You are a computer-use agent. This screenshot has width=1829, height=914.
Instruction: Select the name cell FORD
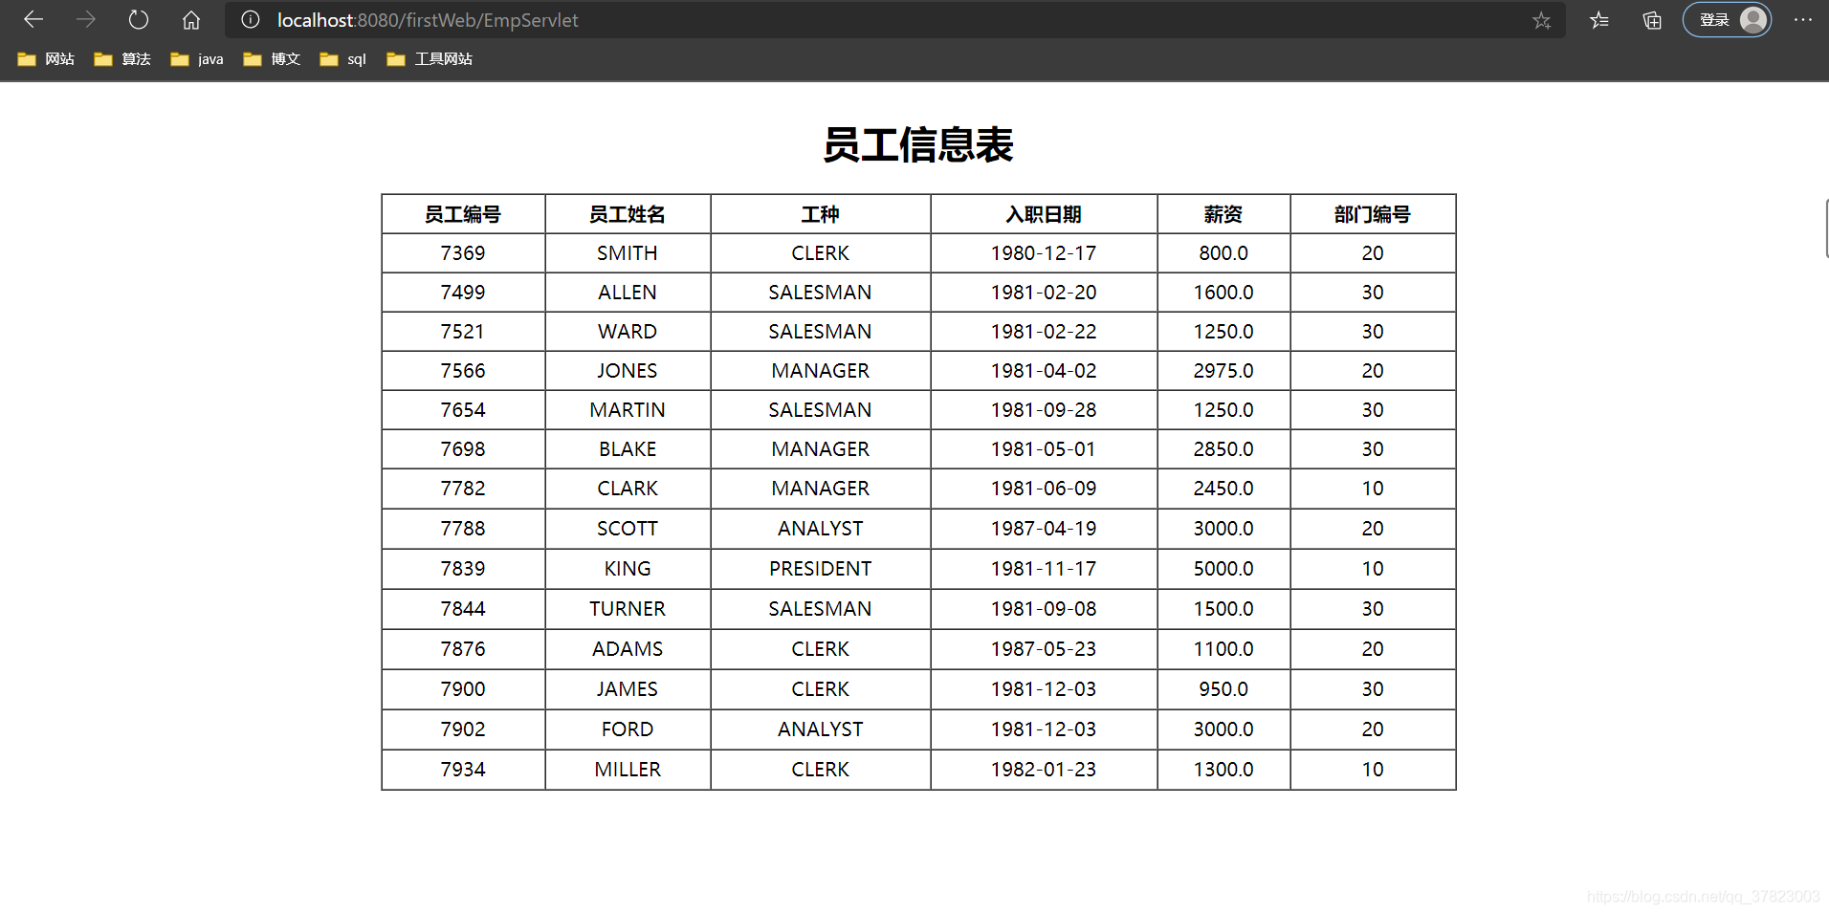(628, 729)
